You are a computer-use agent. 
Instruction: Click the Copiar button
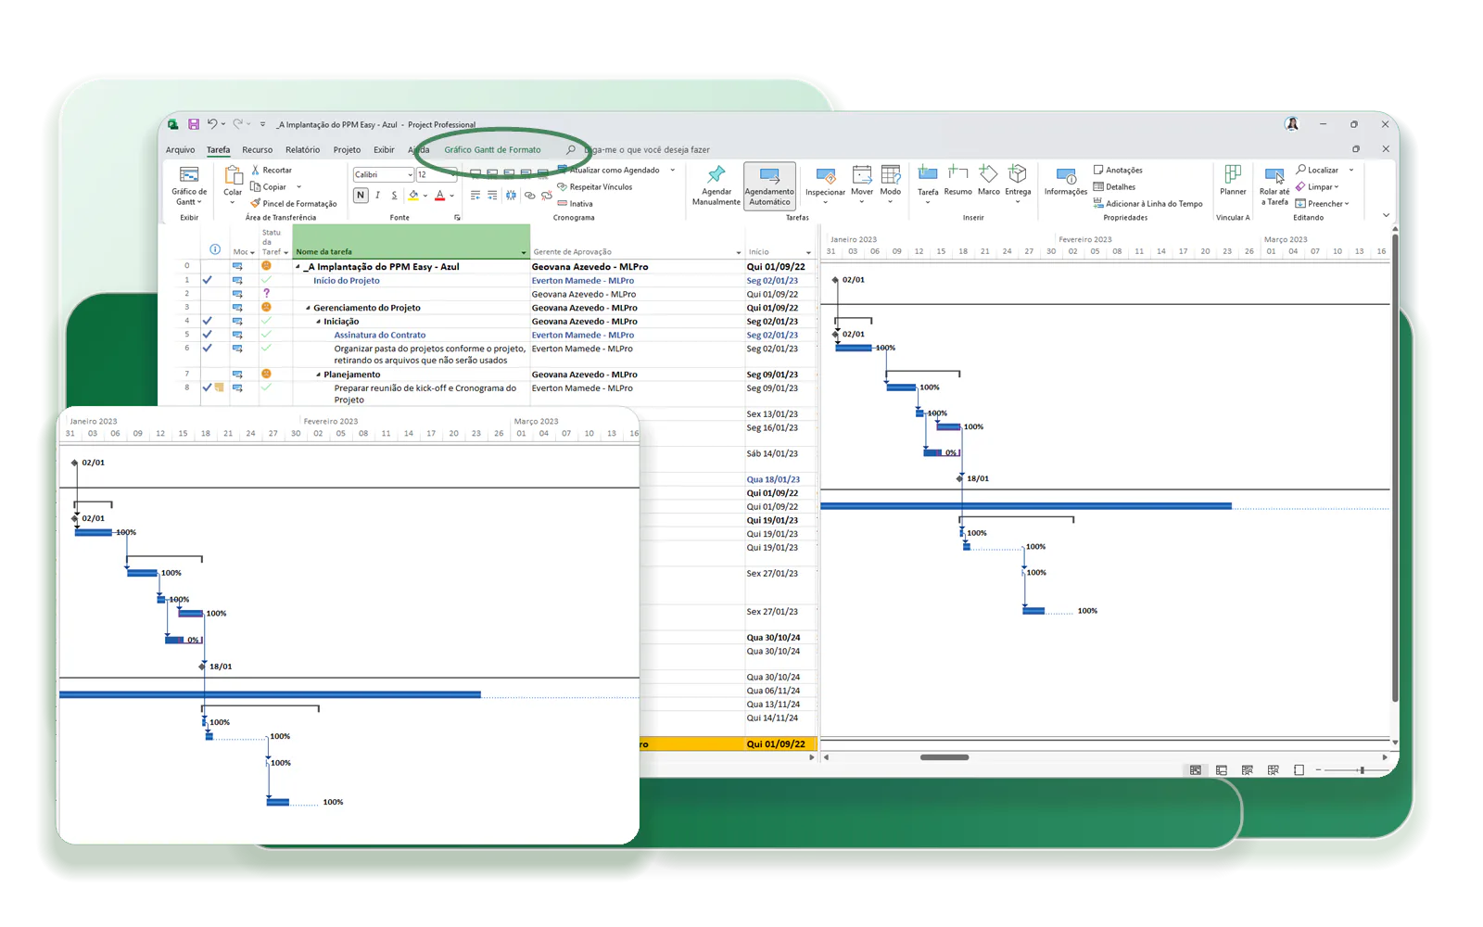tap(269, 187)
